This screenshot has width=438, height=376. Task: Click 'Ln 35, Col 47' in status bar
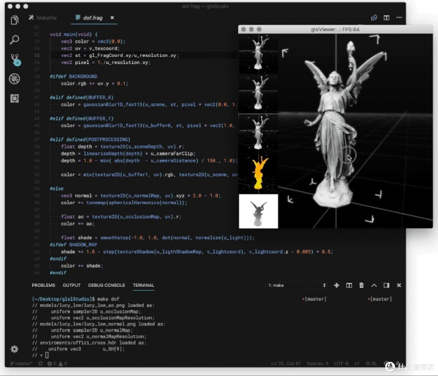point(286,363)
